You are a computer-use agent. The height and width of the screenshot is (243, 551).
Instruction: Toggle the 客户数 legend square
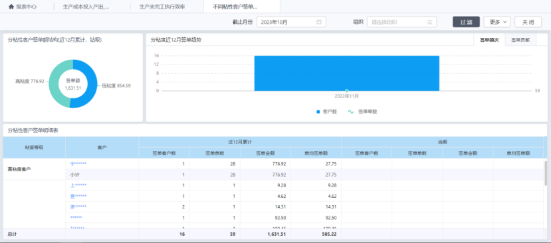pyautogui.click(x=318, y=112)
